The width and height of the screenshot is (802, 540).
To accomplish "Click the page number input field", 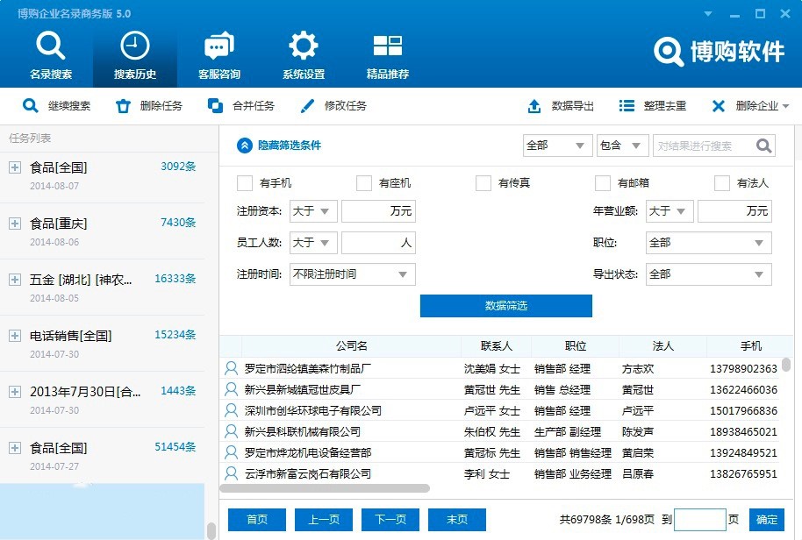I will point(699,520).
